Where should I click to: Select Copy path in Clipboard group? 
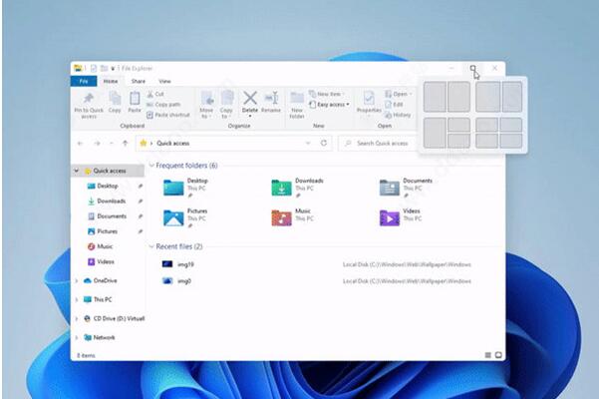point(163,105)
